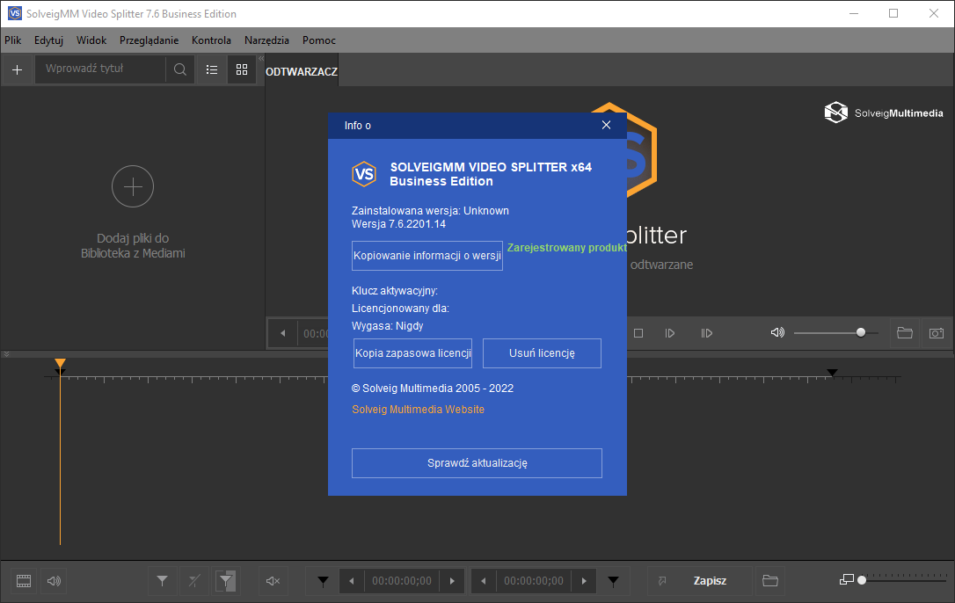Jump to the next keyframe

click(x=706, y=333)
